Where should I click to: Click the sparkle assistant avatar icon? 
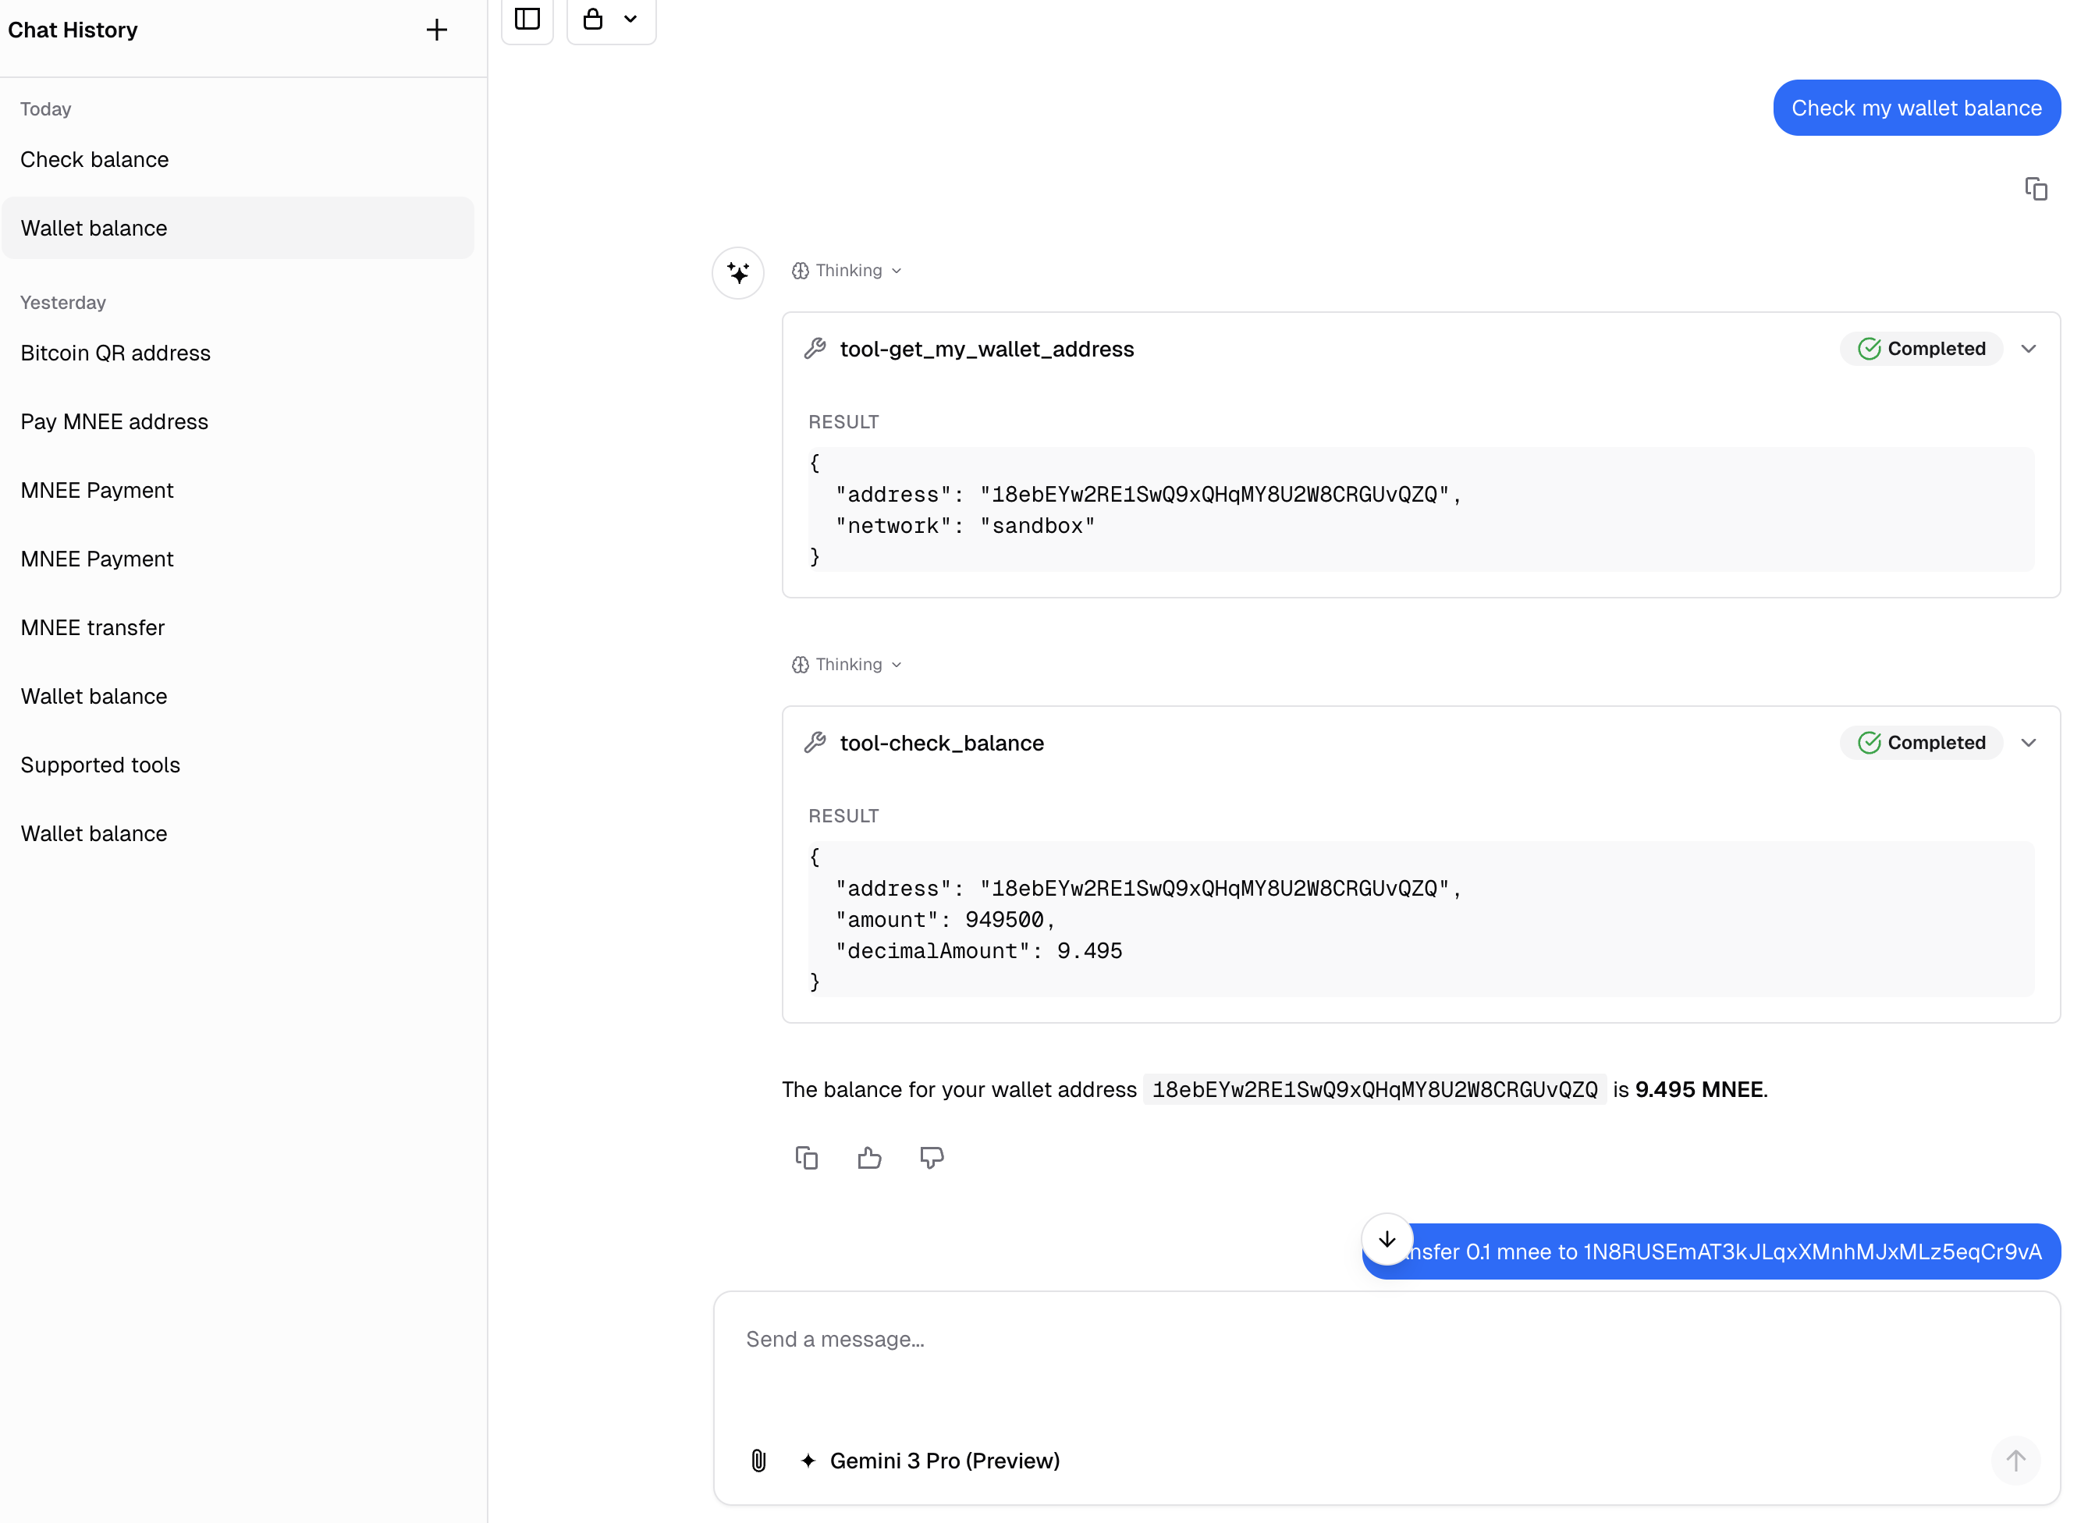[737, 273]
